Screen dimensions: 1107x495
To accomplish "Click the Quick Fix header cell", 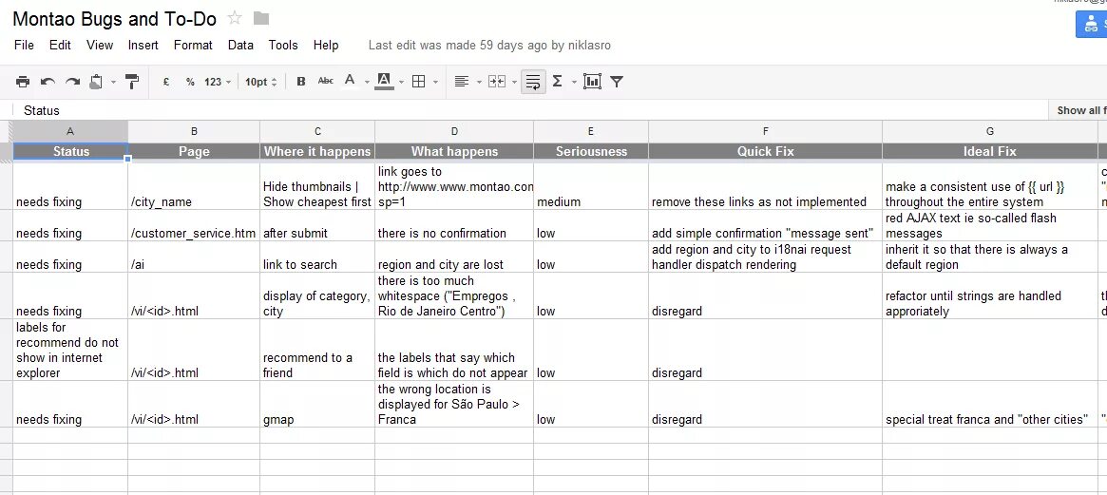I will [x=765, y=151].
